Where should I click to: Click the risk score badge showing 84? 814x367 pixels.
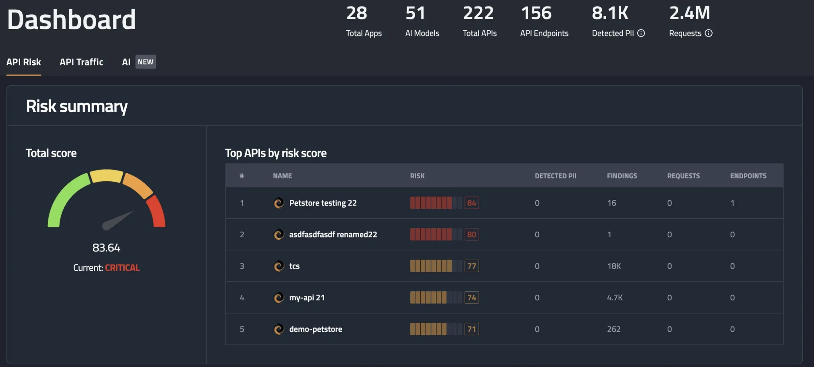tap(472, 203)
